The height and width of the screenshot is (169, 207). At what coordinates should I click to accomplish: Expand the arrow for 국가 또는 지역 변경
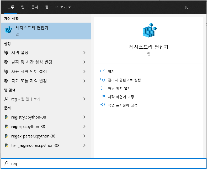84,81
